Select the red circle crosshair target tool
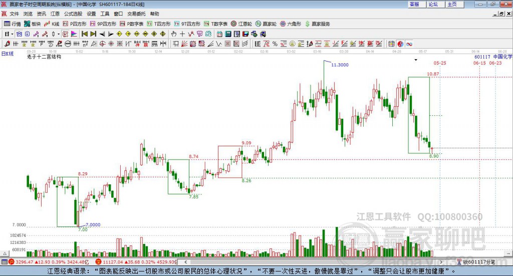Screen dimensions: 513x276 (x=102, y=44)
